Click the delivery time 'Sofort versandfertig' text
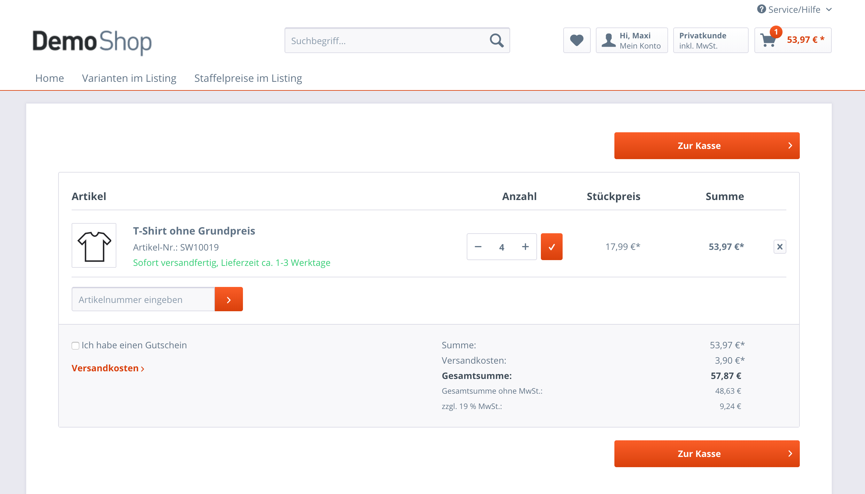Screen dimensions: 865x494 (231, 263)
